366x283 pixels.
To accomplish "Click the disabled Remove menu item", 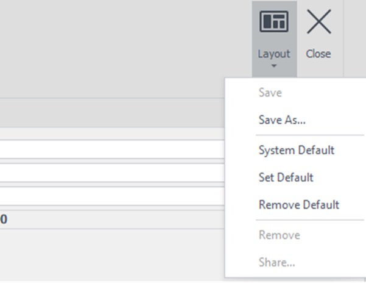I will (279, 235).
